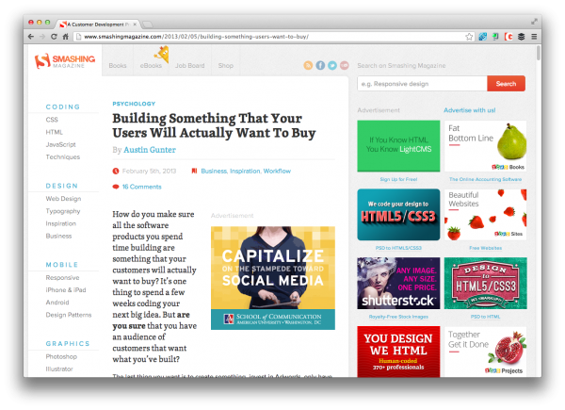This screenshot has width=565, height=410.
Task: Select the A Customer Development tab
Action: (97, 25)
